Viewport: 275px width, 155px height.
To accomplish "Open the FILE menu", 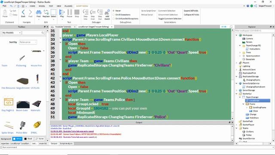I will pyautogui.click(x=4, y=6).
